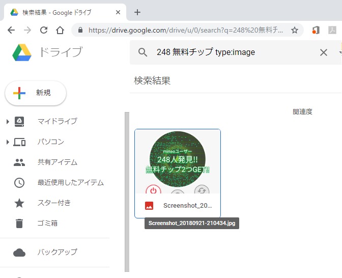Open a new browser tab
This screenshot has width=342, height=278.
click(137, 12)
